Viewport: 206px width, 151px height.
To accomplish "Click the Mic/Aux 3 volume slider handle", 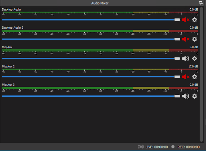I will click(x=177, y=96).
